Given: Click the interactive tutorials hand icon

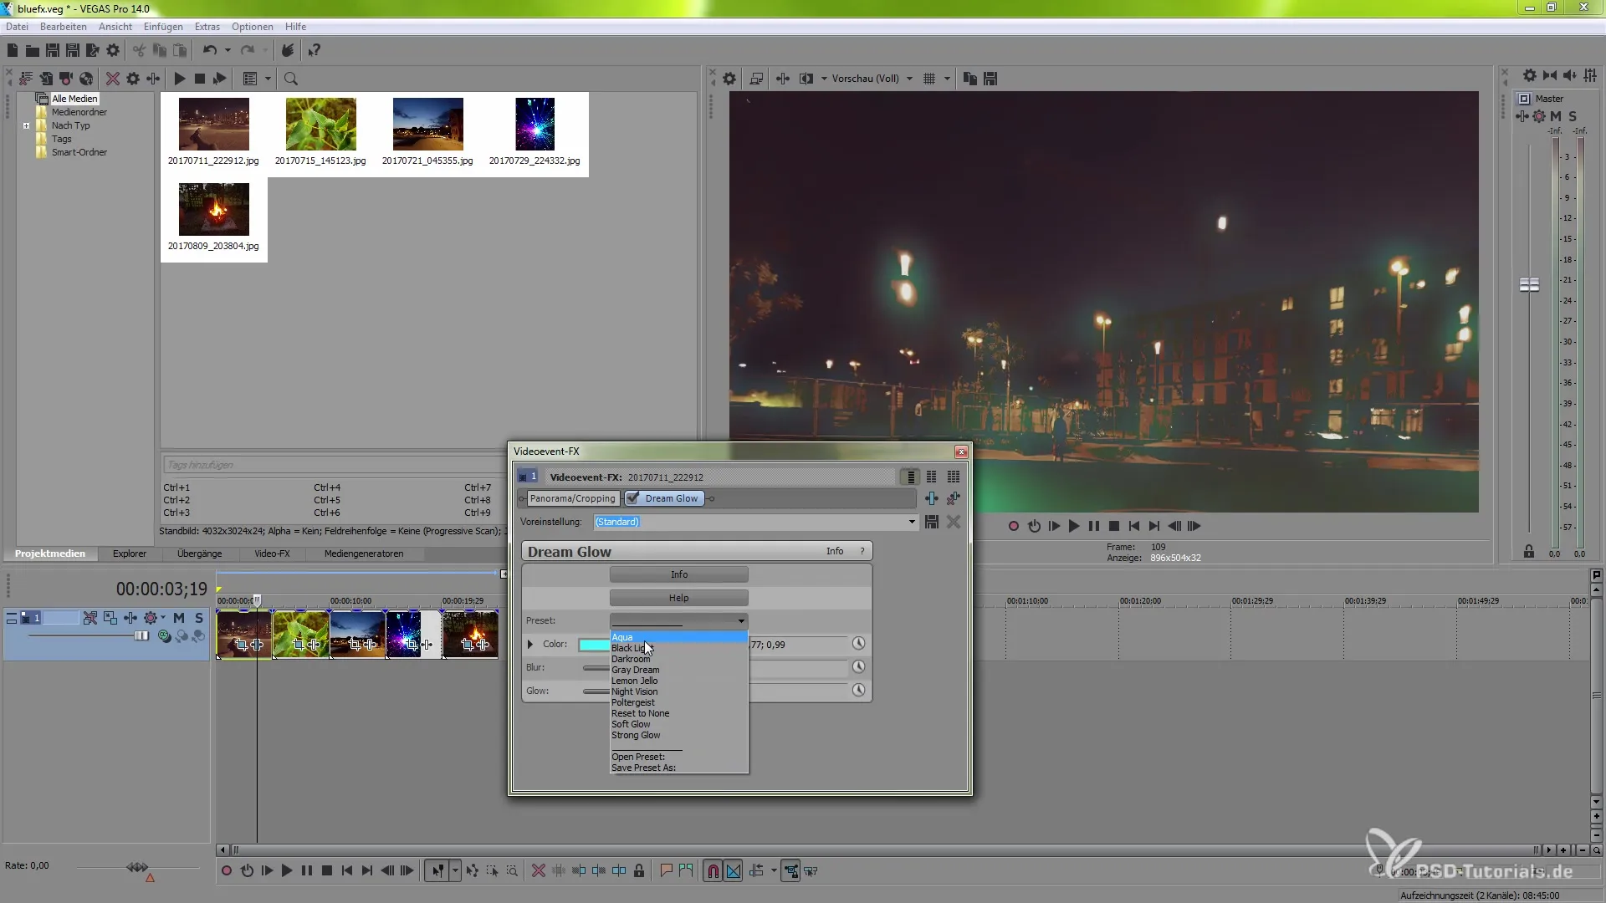Looking at the screenshot, I should point(287,51).
